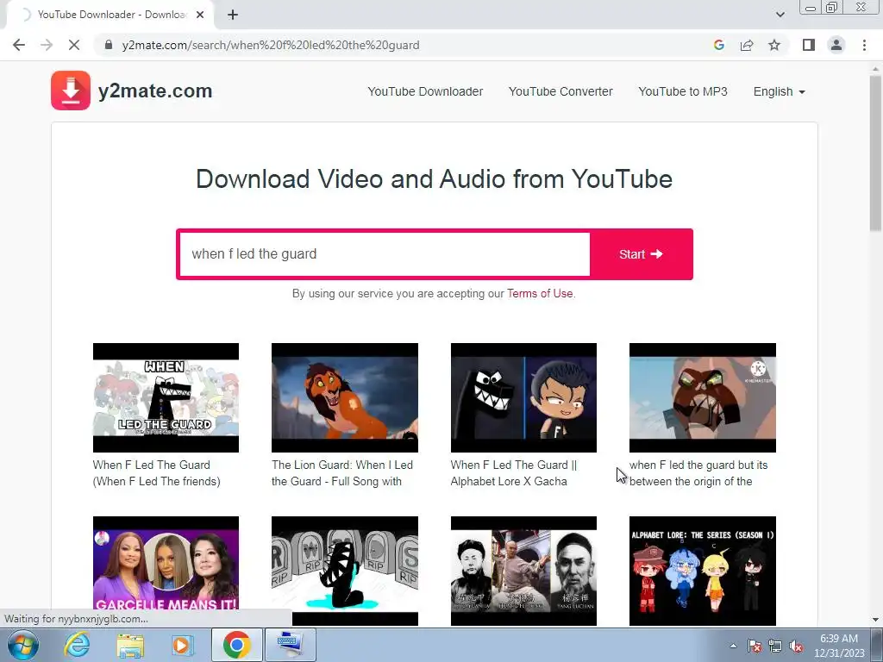The width and height of the screenshot is (883, 662).
Task: Click the page vertical scrollbar thumb
Action: point(875,153)
